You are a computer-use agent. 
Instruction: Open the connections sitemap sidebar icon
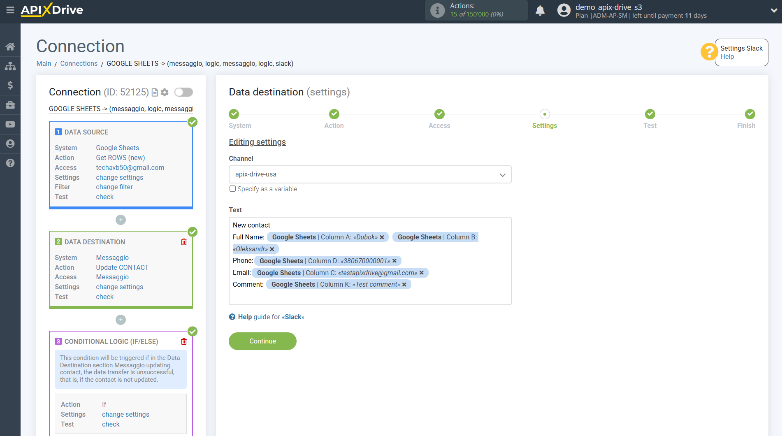tap(10, 66)
